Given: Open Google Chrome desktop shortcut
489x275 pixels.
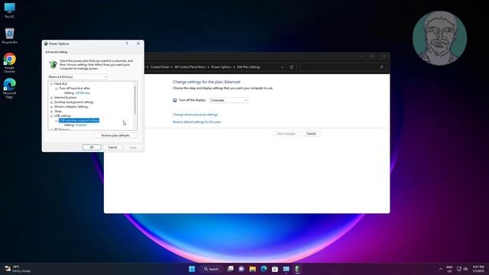Looking at the screenshot, I should click(x=9, y=63).
